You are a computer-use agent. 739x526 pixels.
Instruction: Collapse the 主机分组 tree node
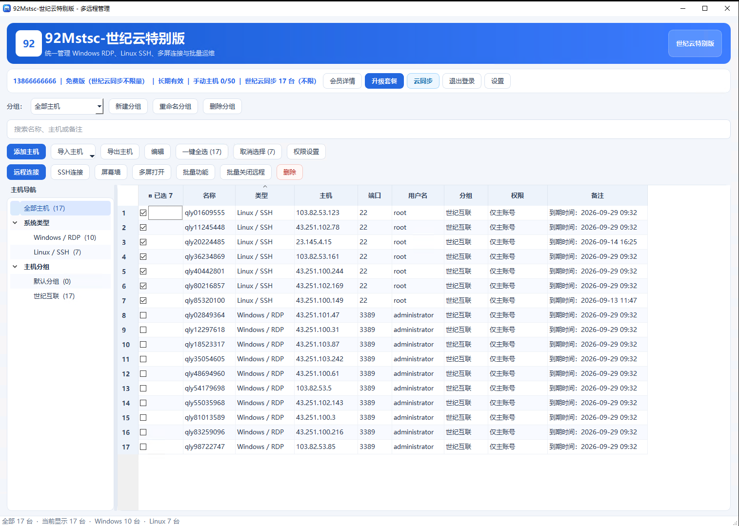click(15, 267)
